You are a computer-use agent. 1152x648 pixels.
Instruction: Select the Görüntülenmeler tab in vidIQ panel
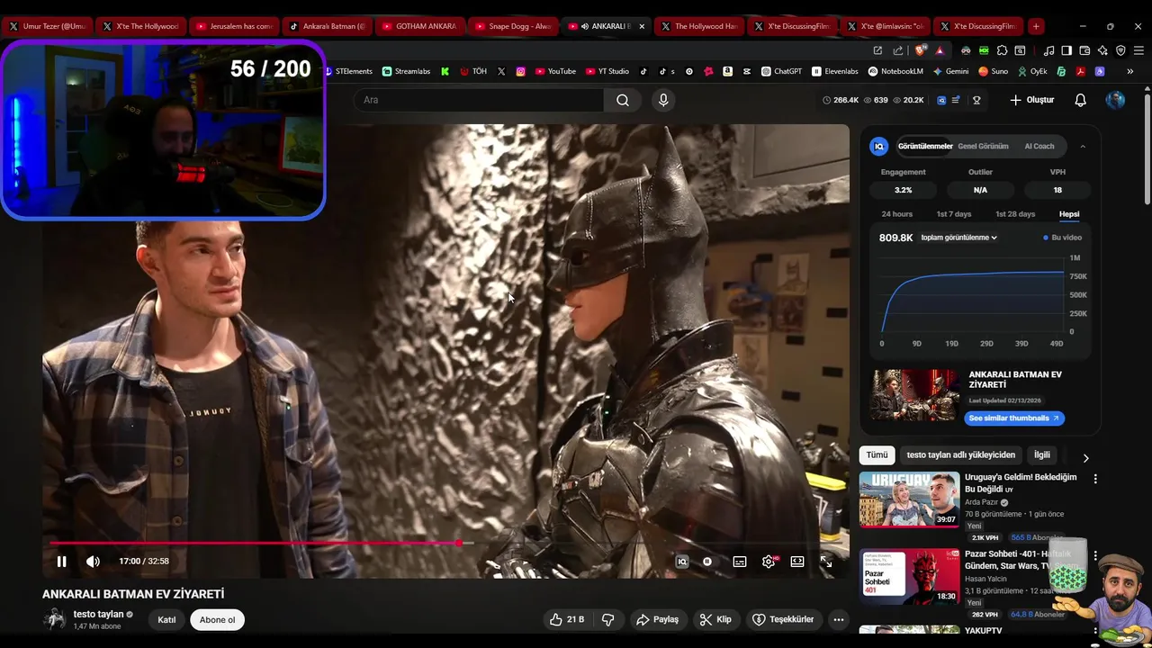click(x=925, y=146)
